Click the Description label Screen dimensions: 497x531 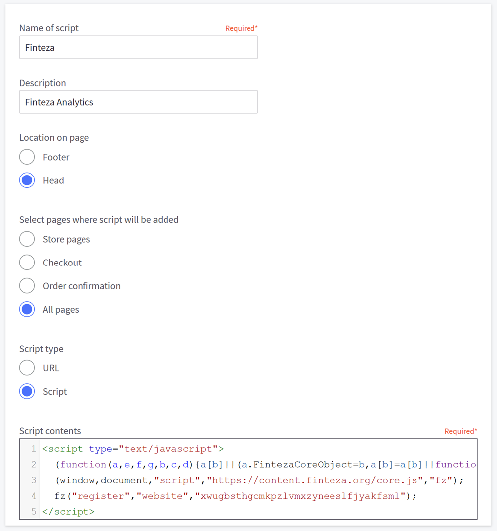43,83
